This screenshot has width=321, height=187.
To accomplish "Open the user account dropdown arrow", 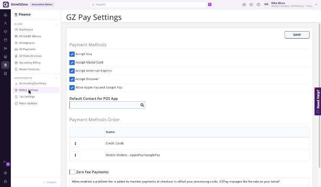I will coord(316,4).
